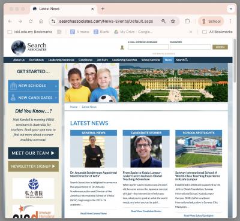Screen dimensions: 240x221
Task: Click Read More School Spotlights link
Action: 199,216
